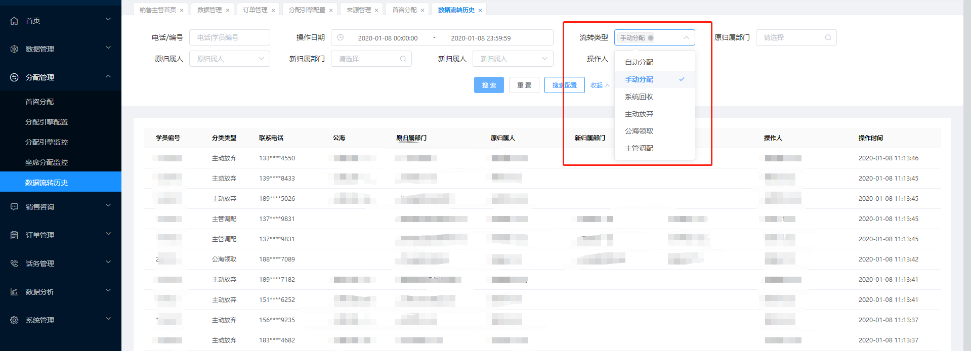Close the 销售主管首页 tab
This screenshot has width=971, height=351.
click(182, 10)
